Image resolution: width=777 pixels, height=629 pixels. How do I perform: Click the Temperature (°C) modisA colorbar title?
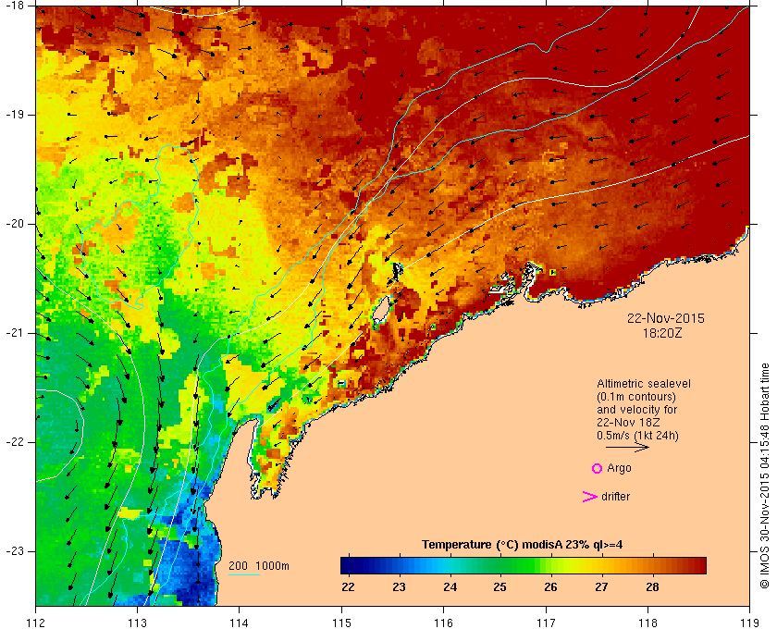point(523,545)
